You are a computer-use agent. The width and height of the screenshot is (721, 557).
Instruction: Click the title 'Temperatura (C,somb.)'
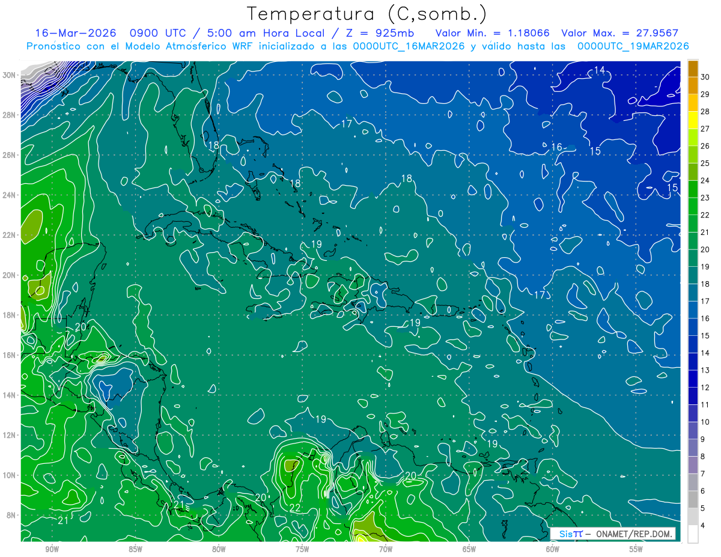367,14
